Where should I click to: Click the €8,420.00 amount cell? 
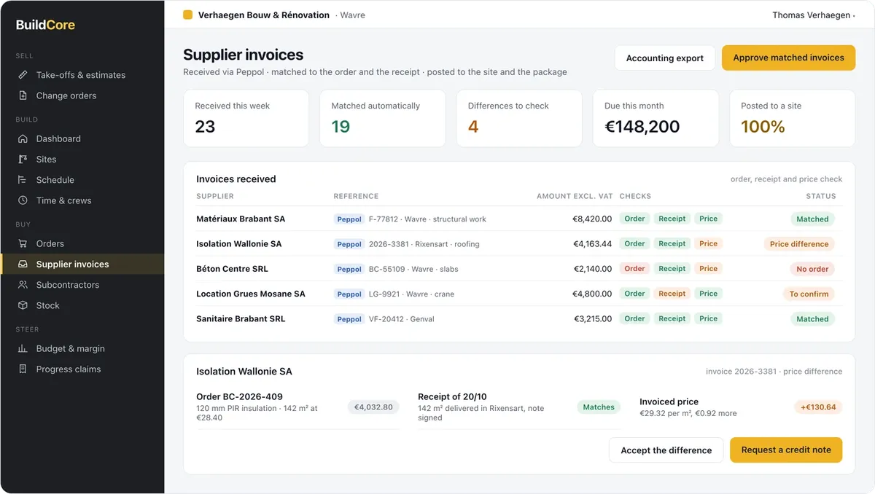pyautogui.click(x=592, y=219)
